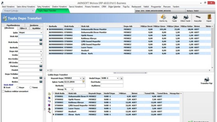Click the horizontal scrollbar of upper grid

click(129, 70)
